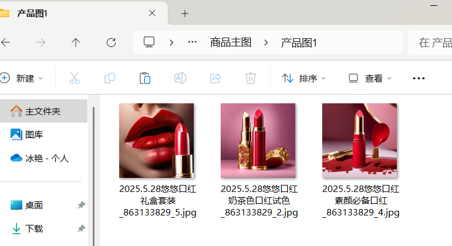
Task: Refresh the current folder view
Action: pyautogui.click(x=112, y=43)
